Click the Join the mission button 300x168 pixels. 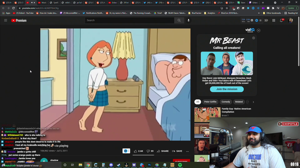(227, 89)
